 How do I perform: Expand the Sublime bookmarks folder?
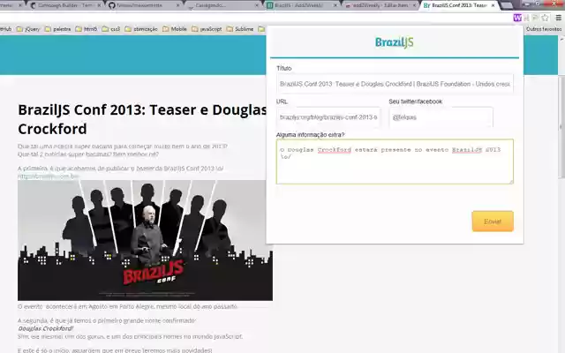tap(240, 29)
